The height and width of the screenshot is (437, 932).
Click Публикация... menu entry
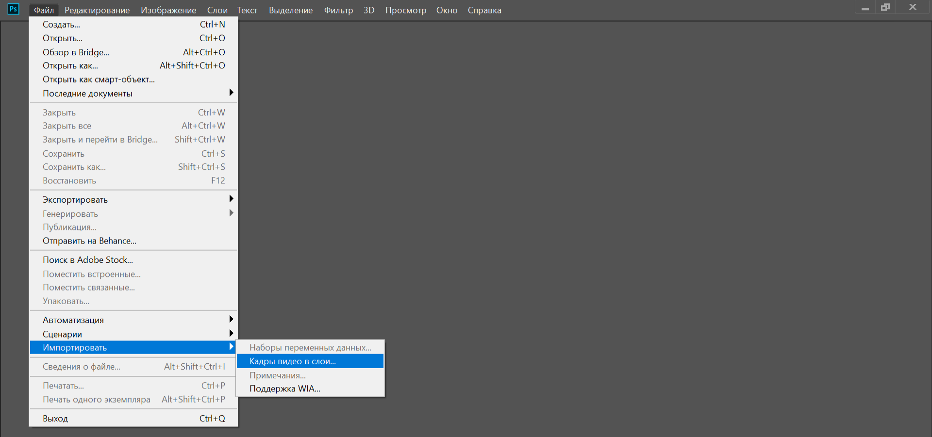[x=133, y=227]
